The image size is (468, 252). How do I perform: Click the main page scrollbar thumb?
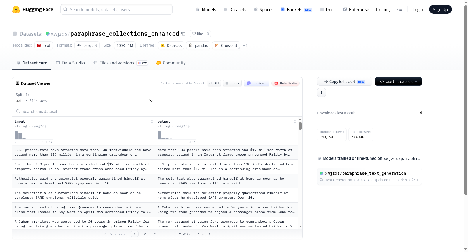click(x=466, y=100)
